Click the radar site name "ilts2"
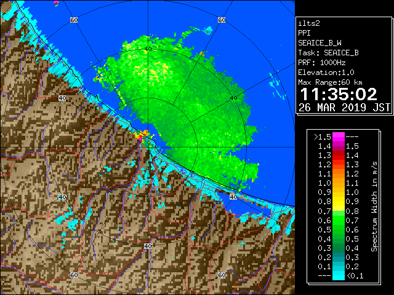394x295 pixels. coord(309,23)
